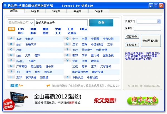This screenshot has height=114, width=167.
Task: Select 元智捷诚 courier
Action: click(x=106, y=67)
